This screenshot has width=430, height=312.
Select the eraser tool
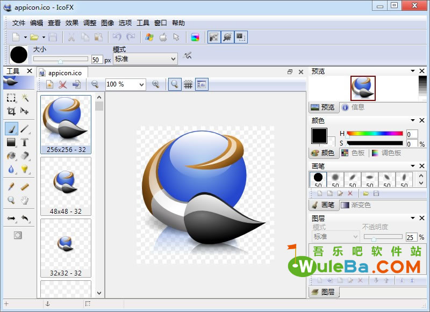click(x=25, y=156)
